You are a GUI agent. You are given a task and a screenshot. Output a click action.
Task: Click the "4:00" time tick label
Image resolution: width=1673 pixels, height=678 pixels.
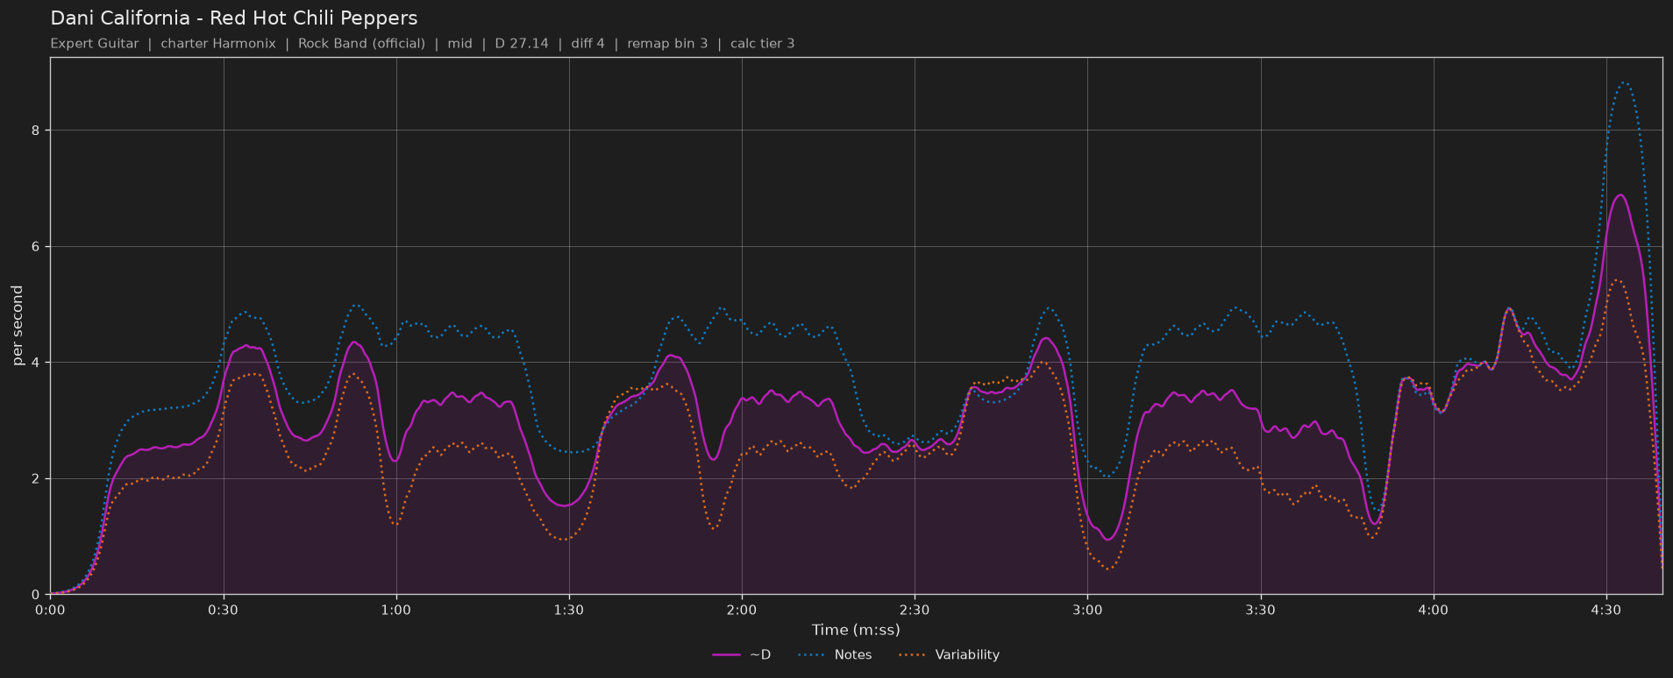pos(1434,610)
